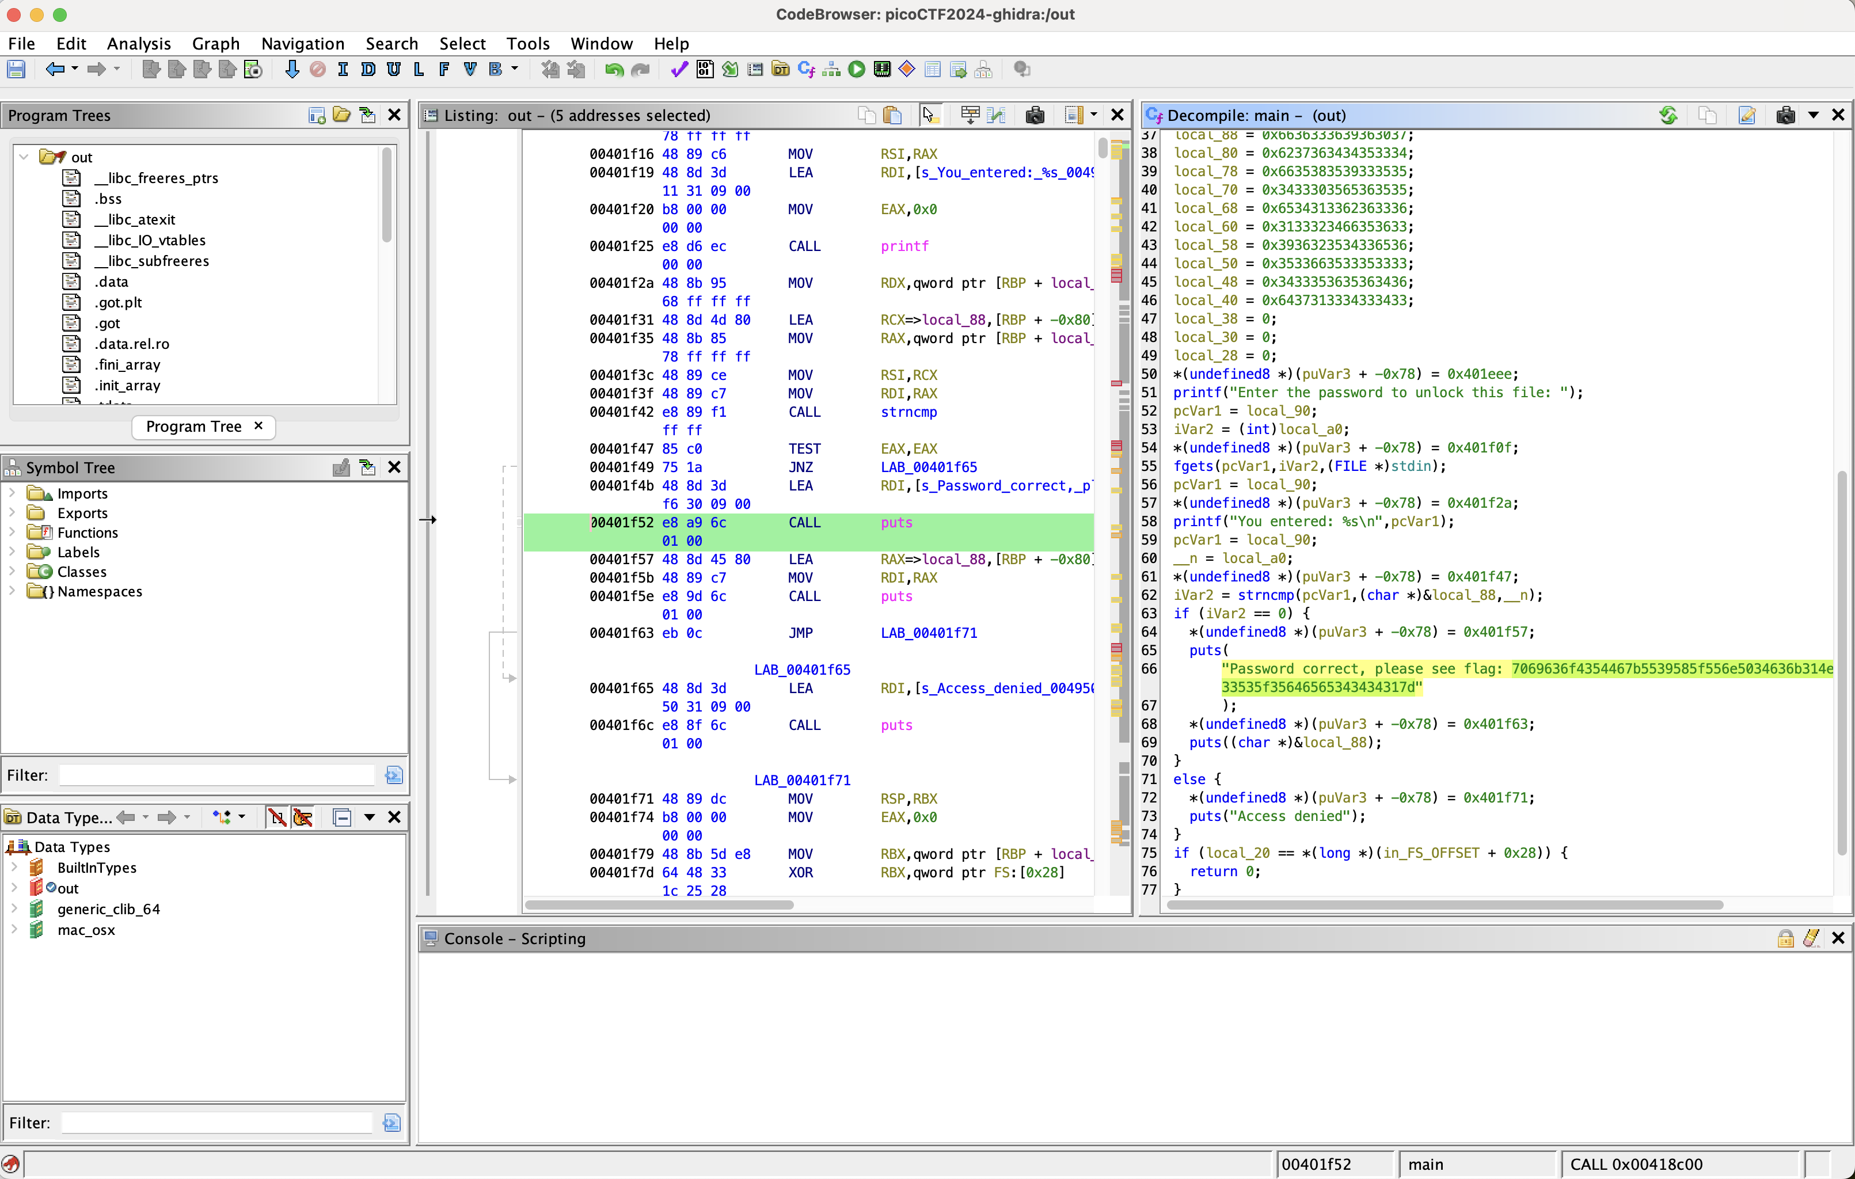Expand the BuiltInTypes data type node
Screen dimensions: 1855x1179
click(x=14, y=867)
